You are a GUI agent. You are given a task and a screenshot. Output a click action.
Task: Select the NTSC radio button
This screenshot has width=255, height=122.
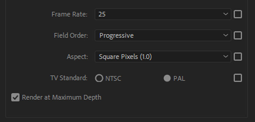[99, 78]
